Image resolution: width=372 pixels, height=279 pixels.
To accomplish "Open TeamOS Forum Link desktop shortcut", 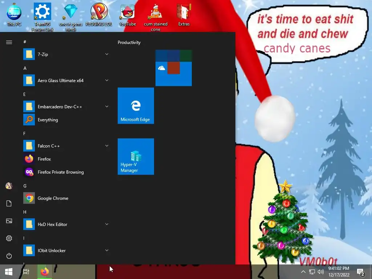I will (x=43, y=17).
